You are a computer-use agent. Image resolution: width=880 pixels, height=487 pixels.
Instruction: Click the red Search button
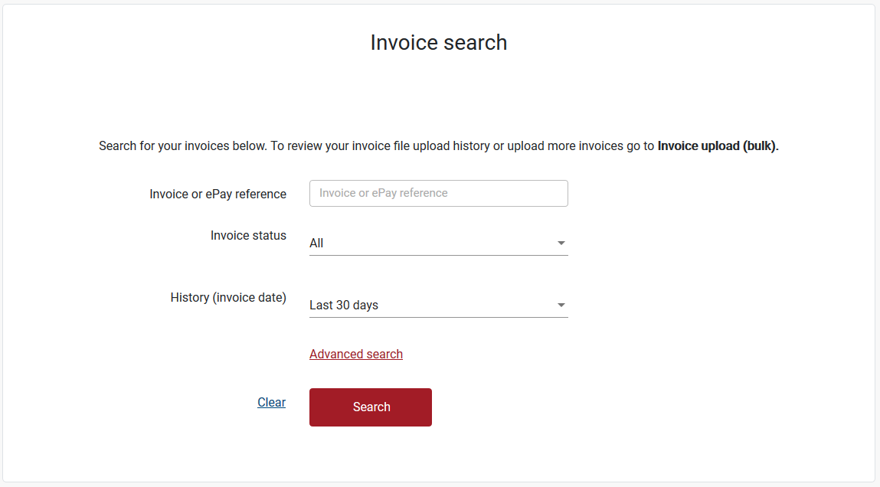tap(370, 407)
